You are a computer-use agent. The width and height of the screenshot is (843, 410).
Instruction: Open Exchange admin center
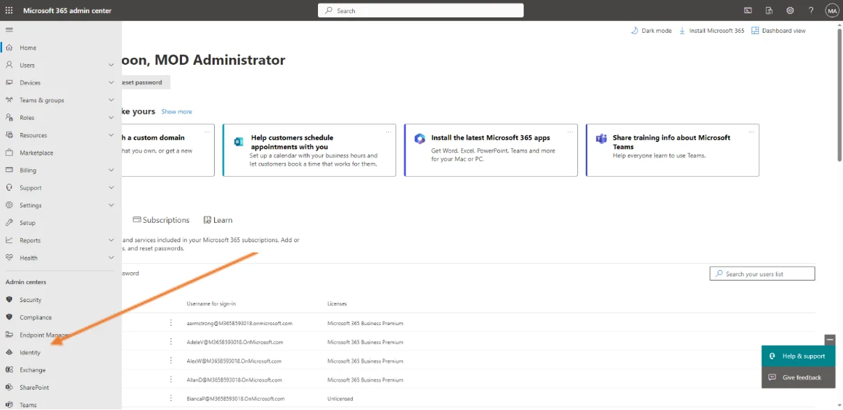click(32, 370)
